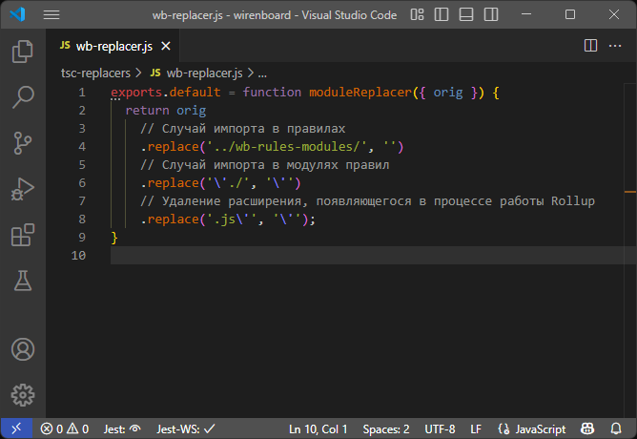
Task: Open the Manage gear menu
Action: 23,395
